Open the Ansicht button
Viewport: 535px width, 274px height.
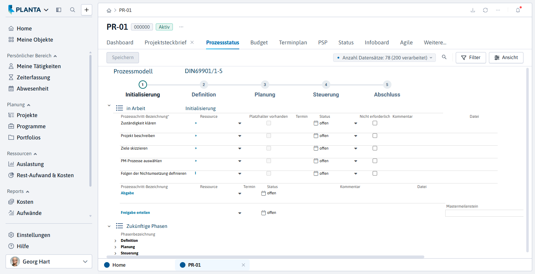(506, 58)
